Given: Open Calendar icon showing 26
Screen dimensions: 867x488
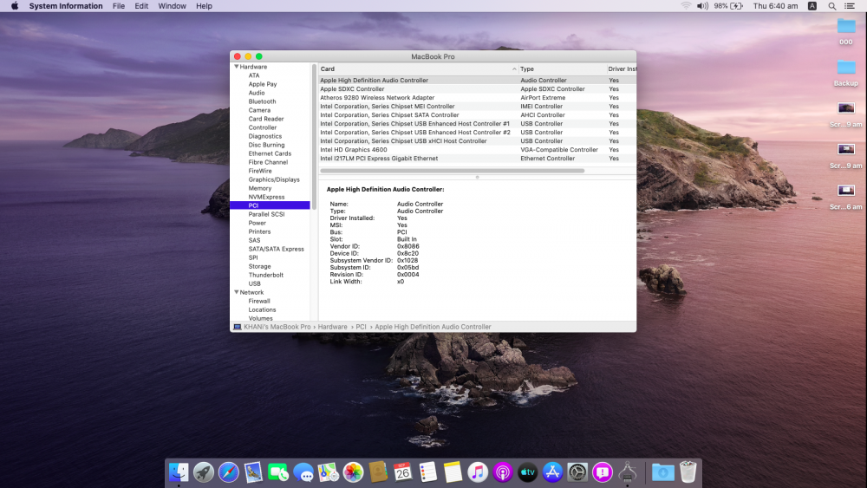Looking at the screenshot, I should [402, 472].
